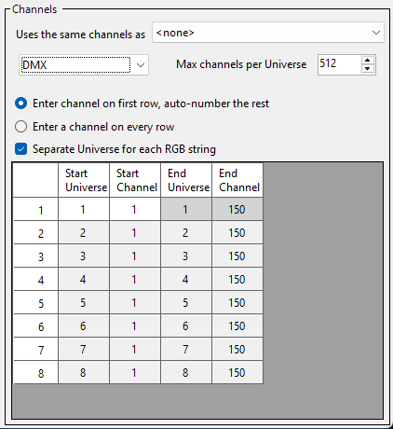
Task: Click Start Universe cell in row 2
Action: (84, 233)
